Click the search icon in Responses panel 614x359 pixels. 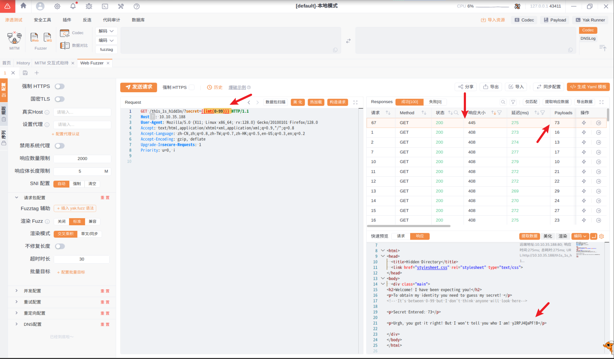503,102
